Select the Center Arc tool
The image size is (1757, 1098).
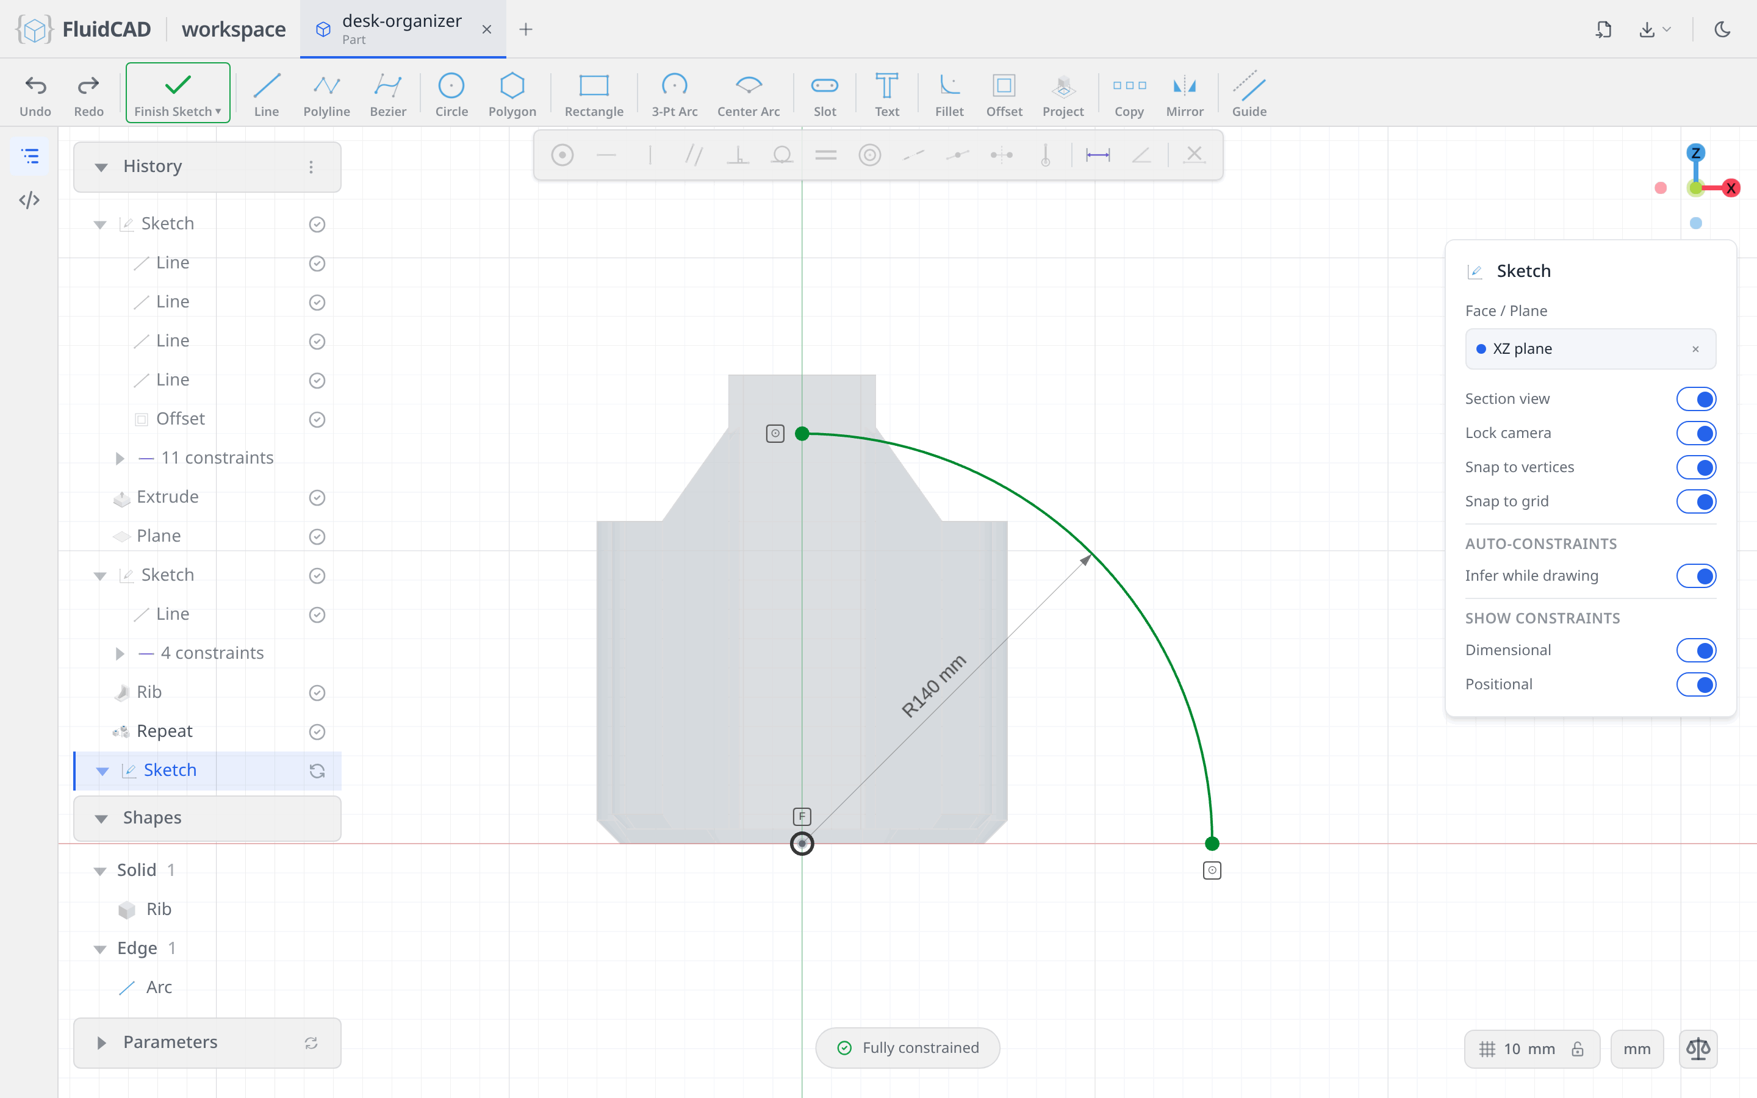tap(749, 94)
